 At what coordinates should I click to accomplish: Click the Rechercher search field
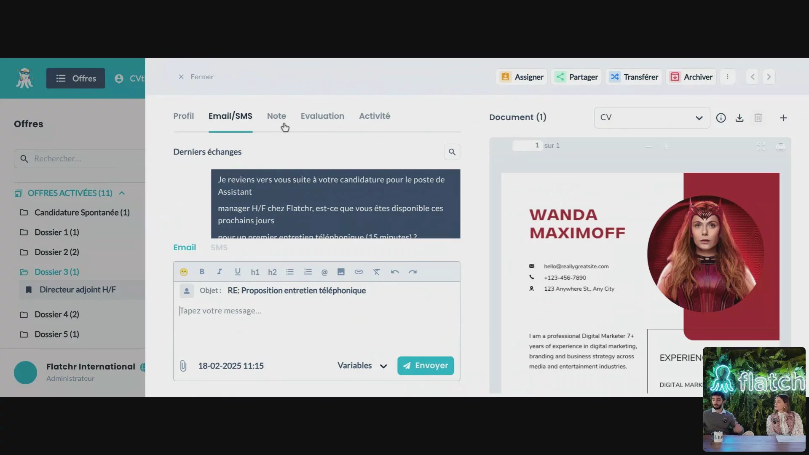coord(80,159)
